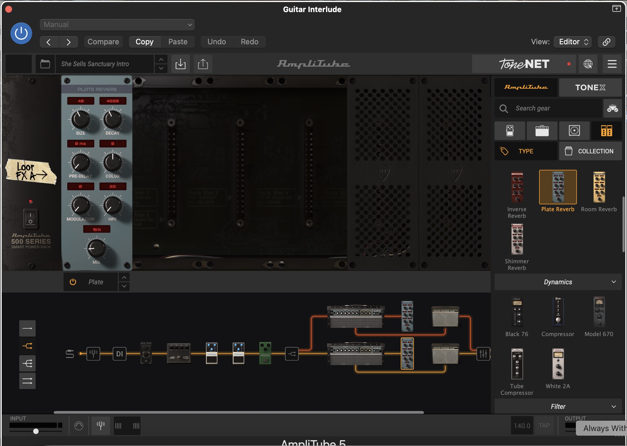Viewport: 627px width, 446px height.
Task: Select the green overdrive pedal in chain
Action: click(x=265, y=353)
